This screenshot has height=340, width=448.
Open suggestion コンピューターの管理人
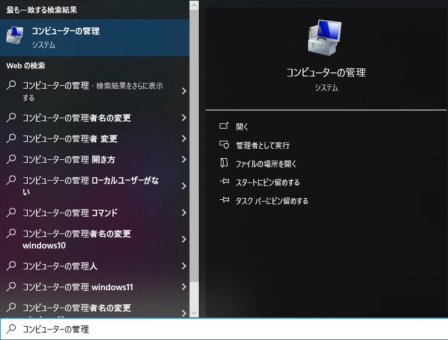pyautogui.click(x=94, y=266)
